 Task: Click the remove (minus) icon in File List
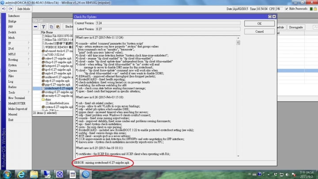(x=36, y=27)
